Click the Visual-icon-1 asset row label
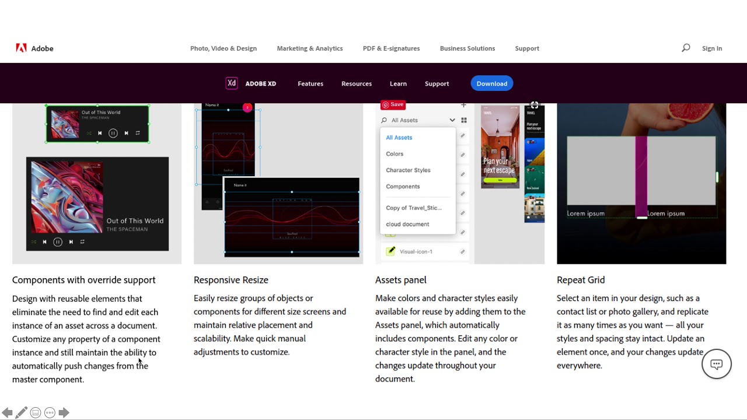The image size is (747, 420). [416, 251]
